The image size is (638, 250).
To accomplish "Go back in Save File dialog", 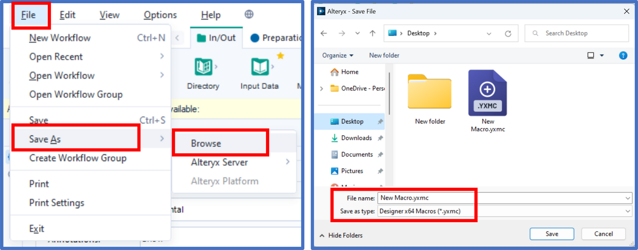I will [x=324, y=33].
